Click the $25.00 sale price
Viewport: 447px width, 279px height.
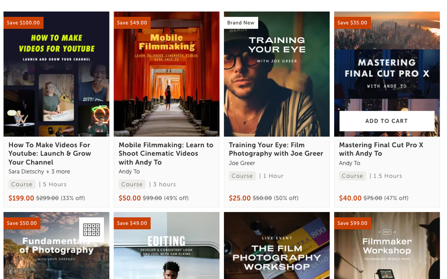(240, 198)
